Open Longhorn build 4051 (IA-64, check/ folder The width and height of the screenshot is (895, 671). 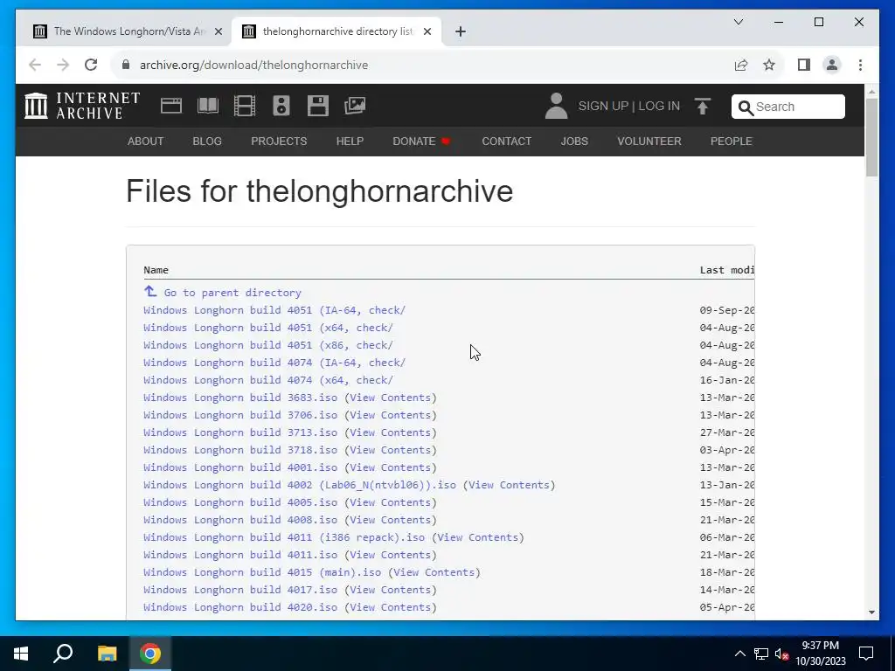coord(274,310)
